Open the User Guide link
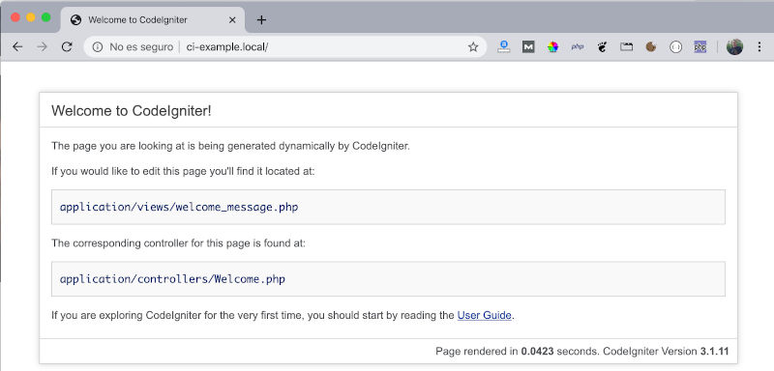The height and width of the screenshot is (371, 774). (485, 315)
